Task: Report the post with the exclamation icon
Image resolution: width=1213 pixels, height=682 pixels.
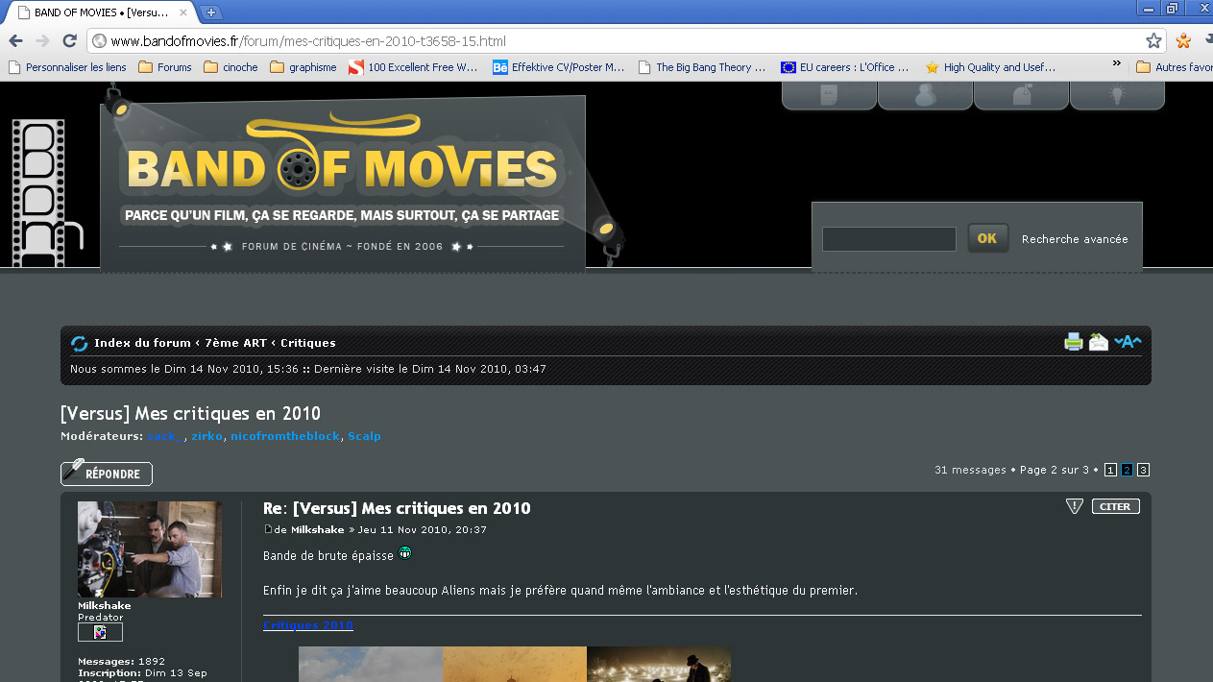Action: click(1075, 506)
